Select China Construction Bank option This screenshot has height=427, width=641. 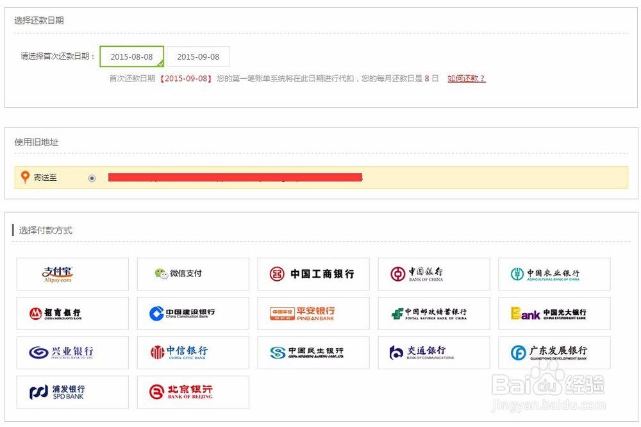[192, 313]
